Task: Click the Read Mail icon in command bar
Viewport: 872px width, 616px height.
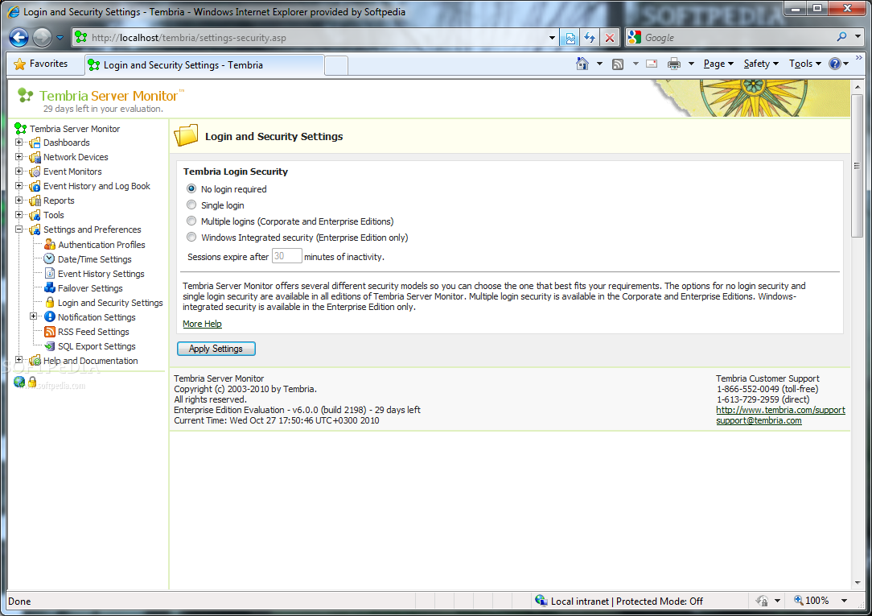Action: click(x=652, y=64)
